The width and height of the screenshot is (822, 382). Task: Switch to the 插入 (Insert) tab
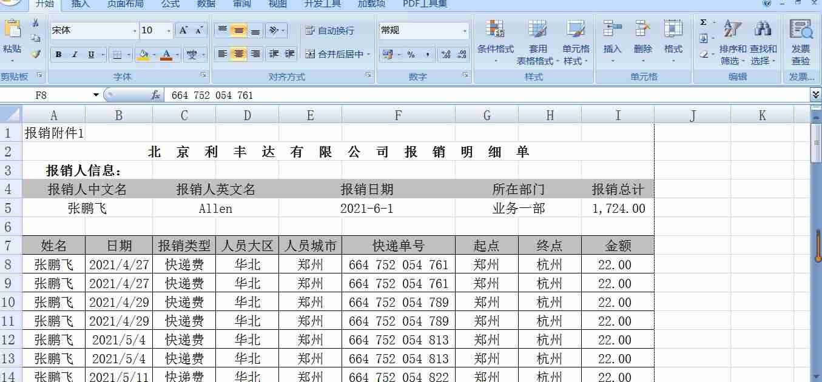click(81, 4)
